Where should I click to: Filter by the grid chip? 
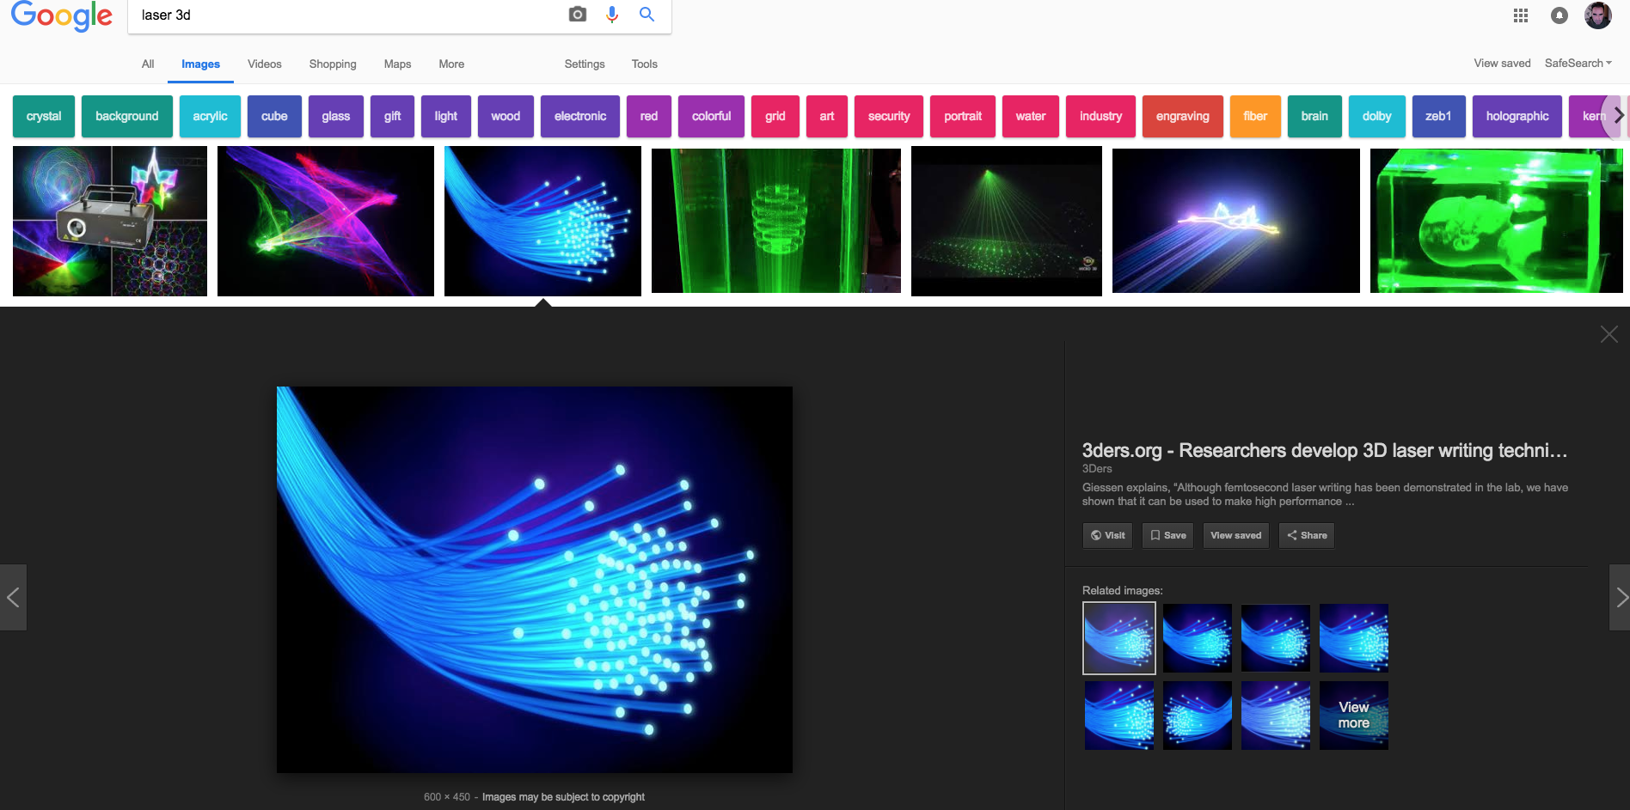tap(775, 116)
